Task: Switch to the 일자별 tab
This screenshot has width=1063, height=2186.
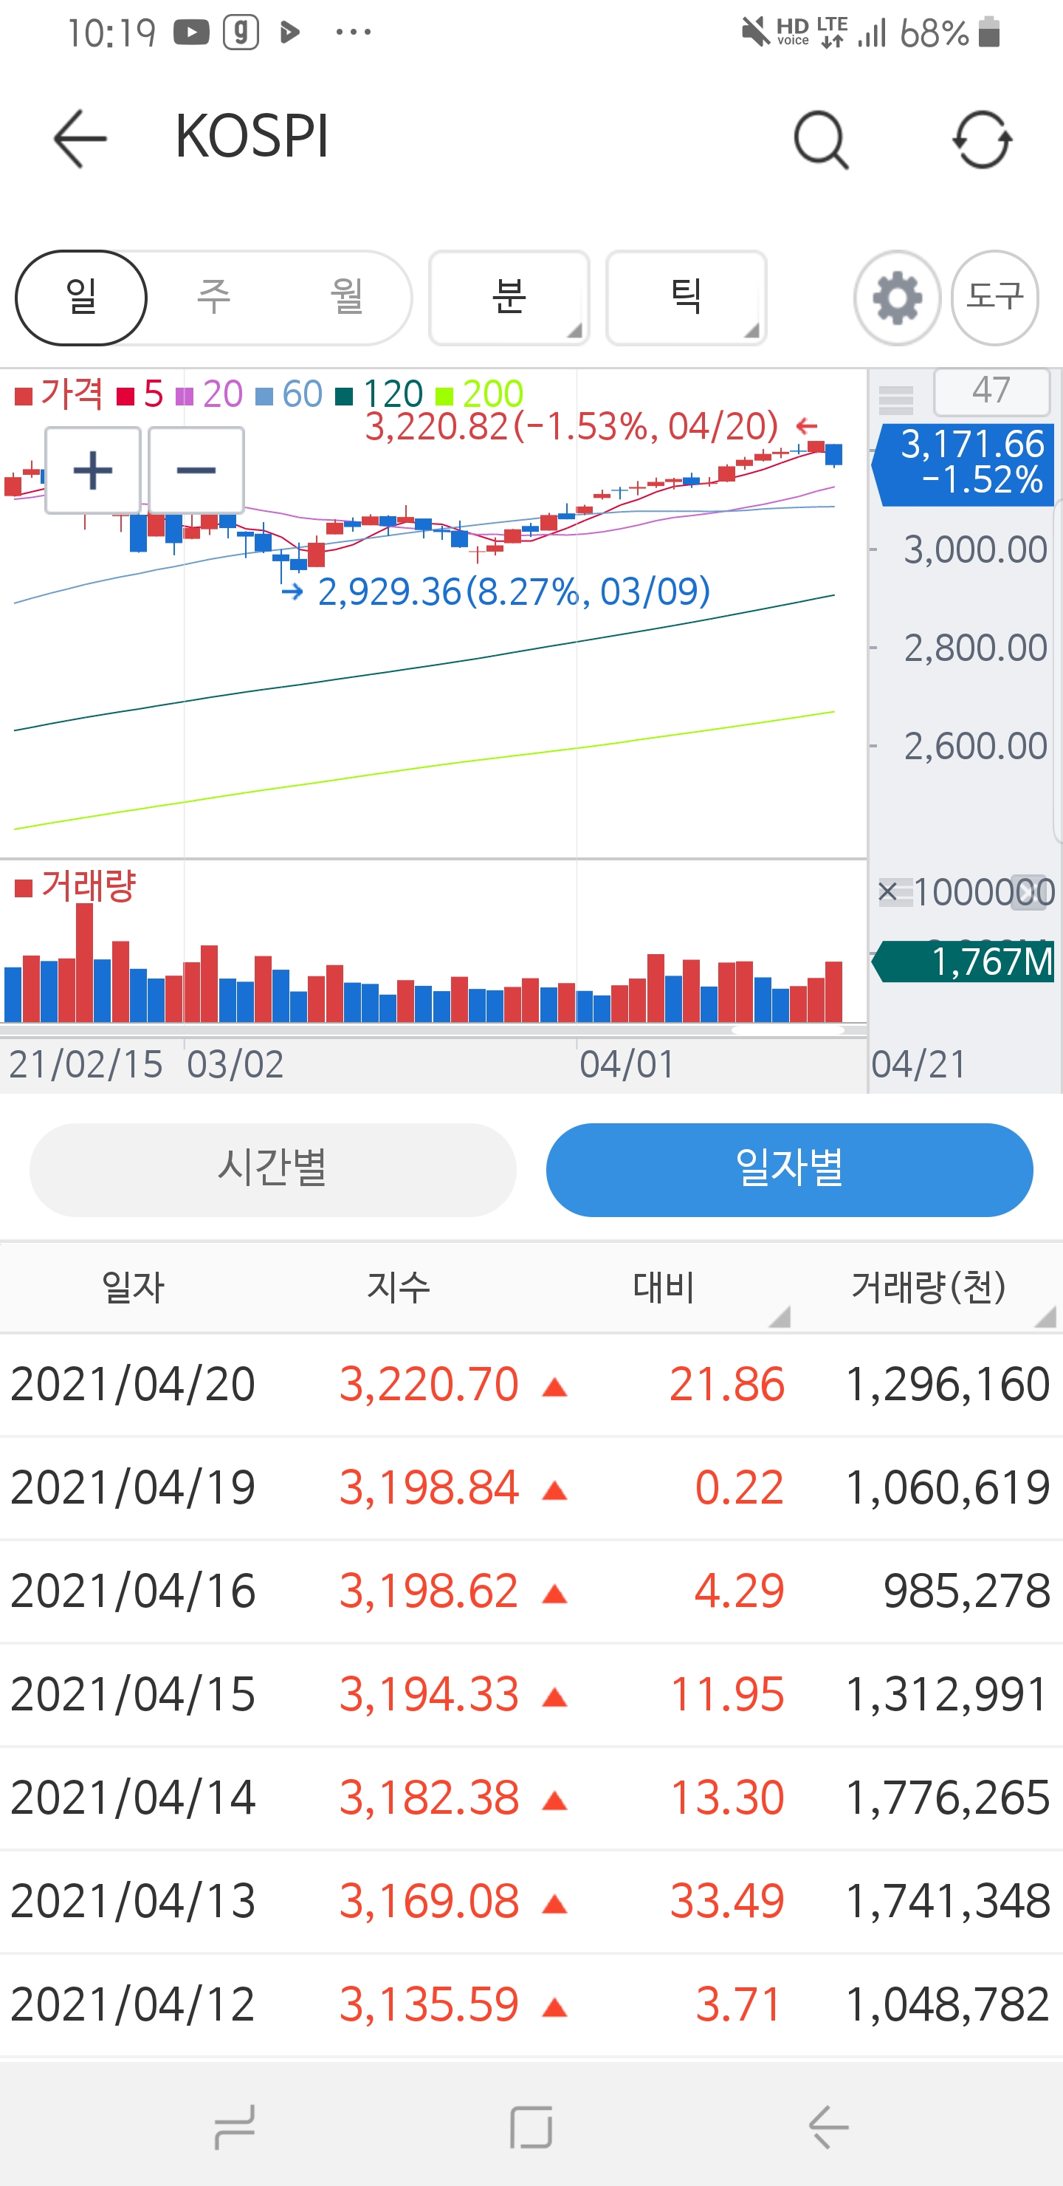Action: click(x=789, y=1169)
